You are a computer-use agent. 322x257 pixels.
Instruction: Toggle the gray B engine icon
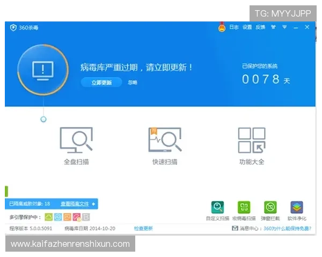(x=86, y=217)
